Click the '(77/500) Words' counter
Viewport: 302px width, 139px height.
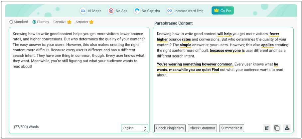pos(26,127)
